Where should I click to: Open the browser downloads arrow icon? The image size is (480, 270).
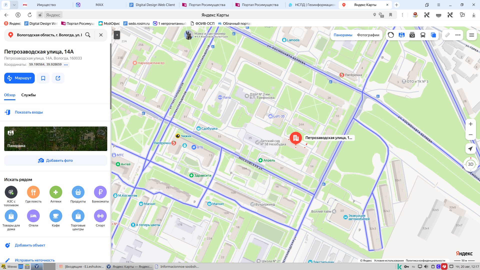pos(474,15)
